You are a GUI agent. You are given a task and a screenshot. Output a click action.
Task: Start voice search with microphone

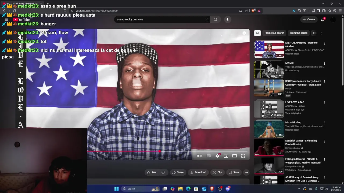228,19
